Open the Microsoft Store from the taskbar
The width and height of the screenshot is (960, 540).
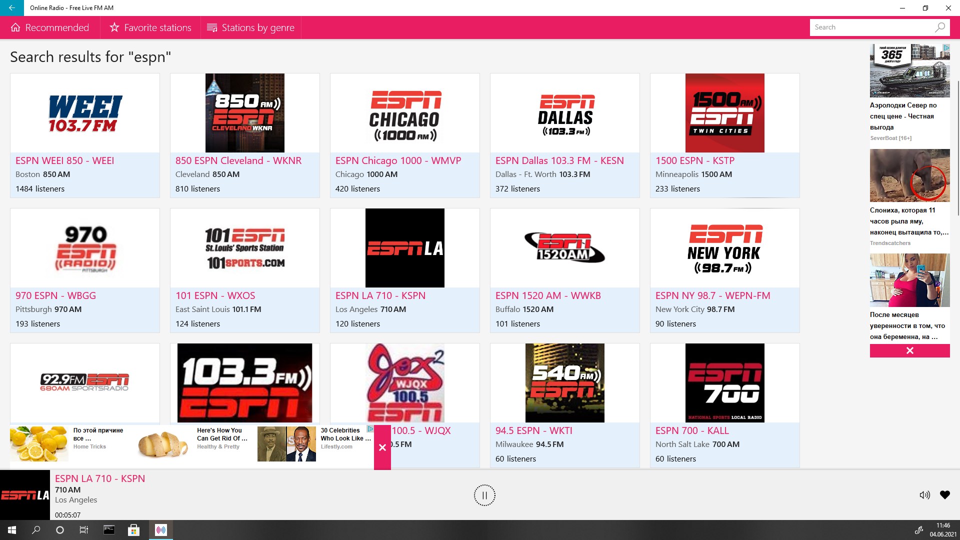tap(133, 529)
